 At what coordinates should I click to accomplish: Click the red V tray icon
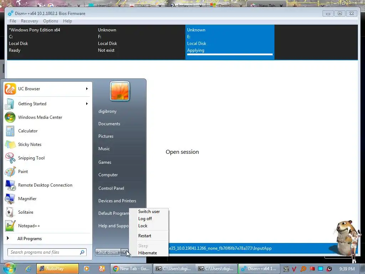[294, 269]
